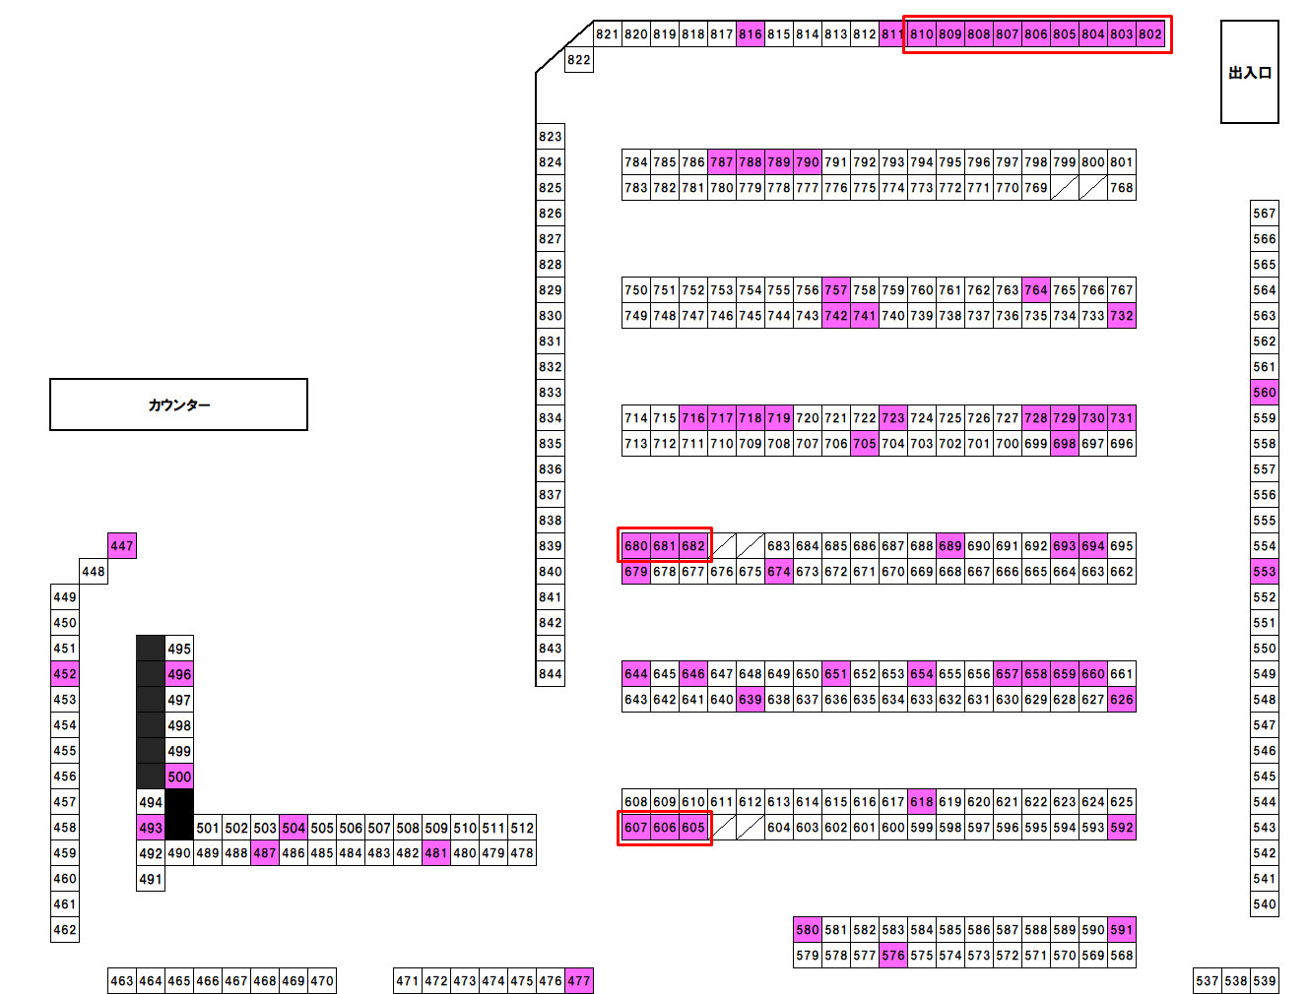Click pink cell 452 on the left

coord(65,674)
